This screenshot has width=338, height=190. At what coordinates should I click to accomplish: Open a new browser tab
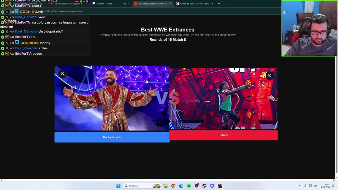[x=219, y=4]
